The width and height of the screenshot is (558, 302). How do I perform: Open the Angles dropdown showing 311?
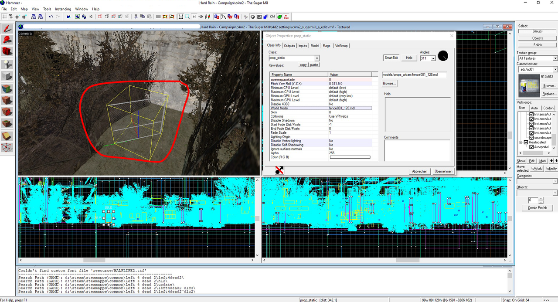click(x=433, y=58)
